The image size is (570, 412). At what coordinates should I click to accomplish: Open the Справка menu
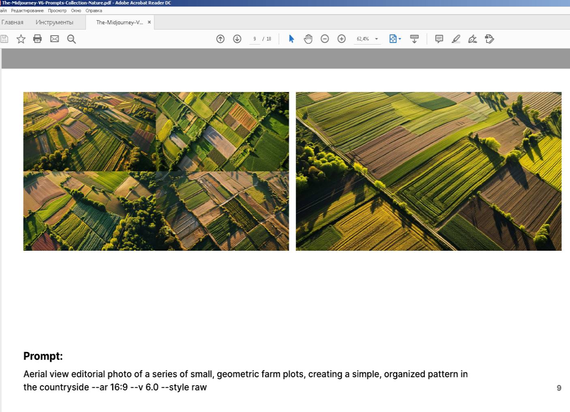[x=94, y=11]
